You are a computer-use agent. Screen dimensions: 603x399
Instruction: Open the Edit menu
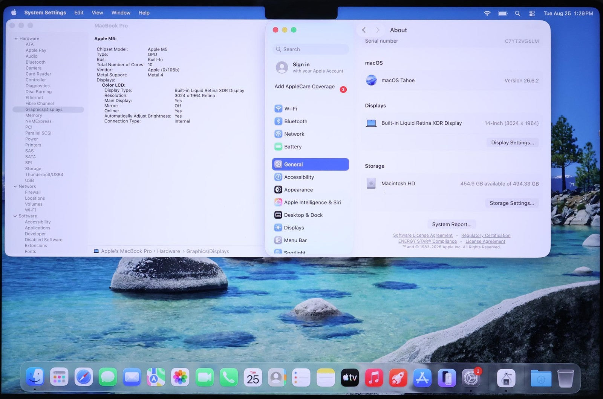click(79, 13)
